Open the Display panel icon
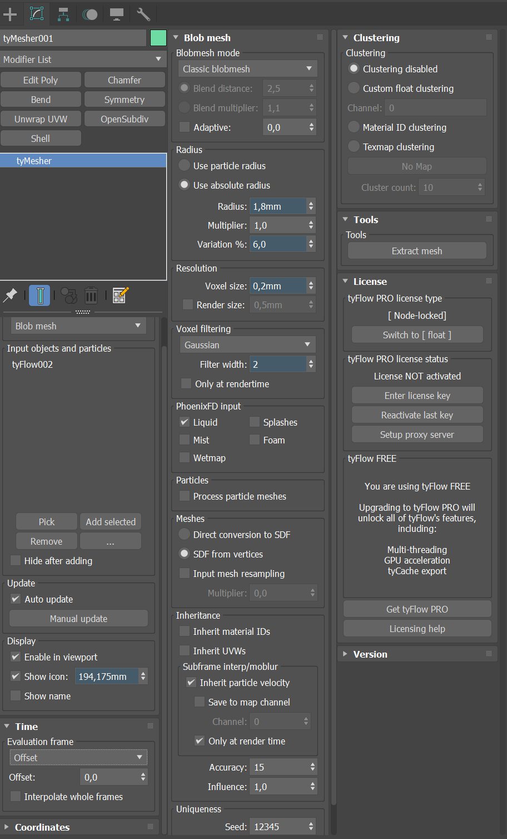 point(116,14)
